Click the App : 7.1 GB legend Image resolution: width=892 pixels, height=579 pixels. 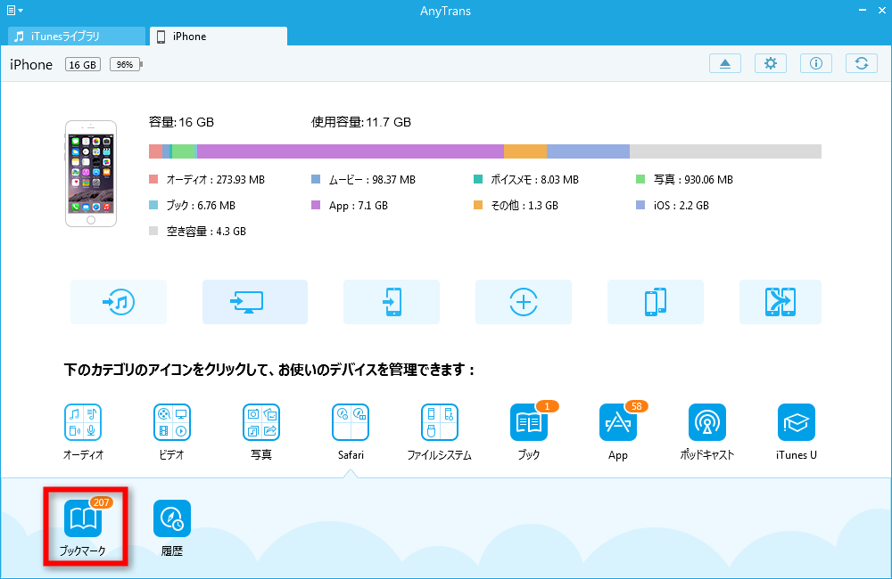click(x=350, y=205)
